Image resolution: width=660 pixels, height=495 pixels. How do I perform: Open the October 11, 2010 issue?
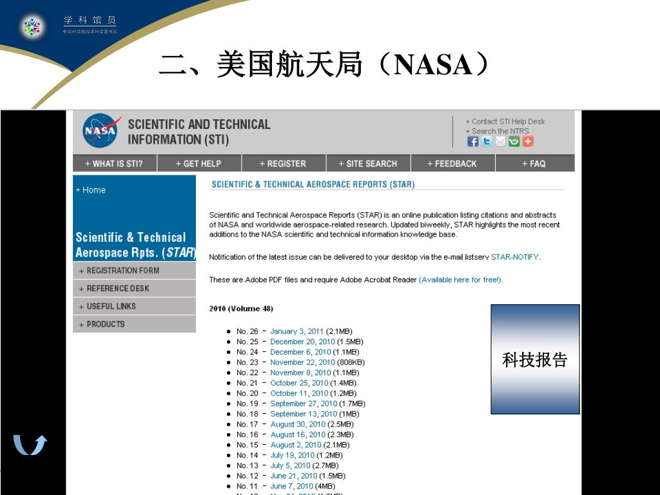299,393
